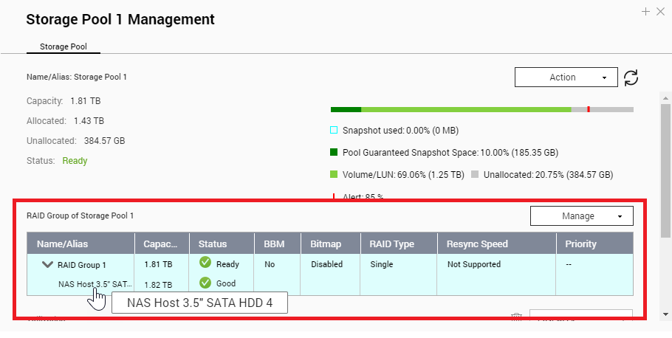Click the plus icon in top-right corner

point(645,11)
